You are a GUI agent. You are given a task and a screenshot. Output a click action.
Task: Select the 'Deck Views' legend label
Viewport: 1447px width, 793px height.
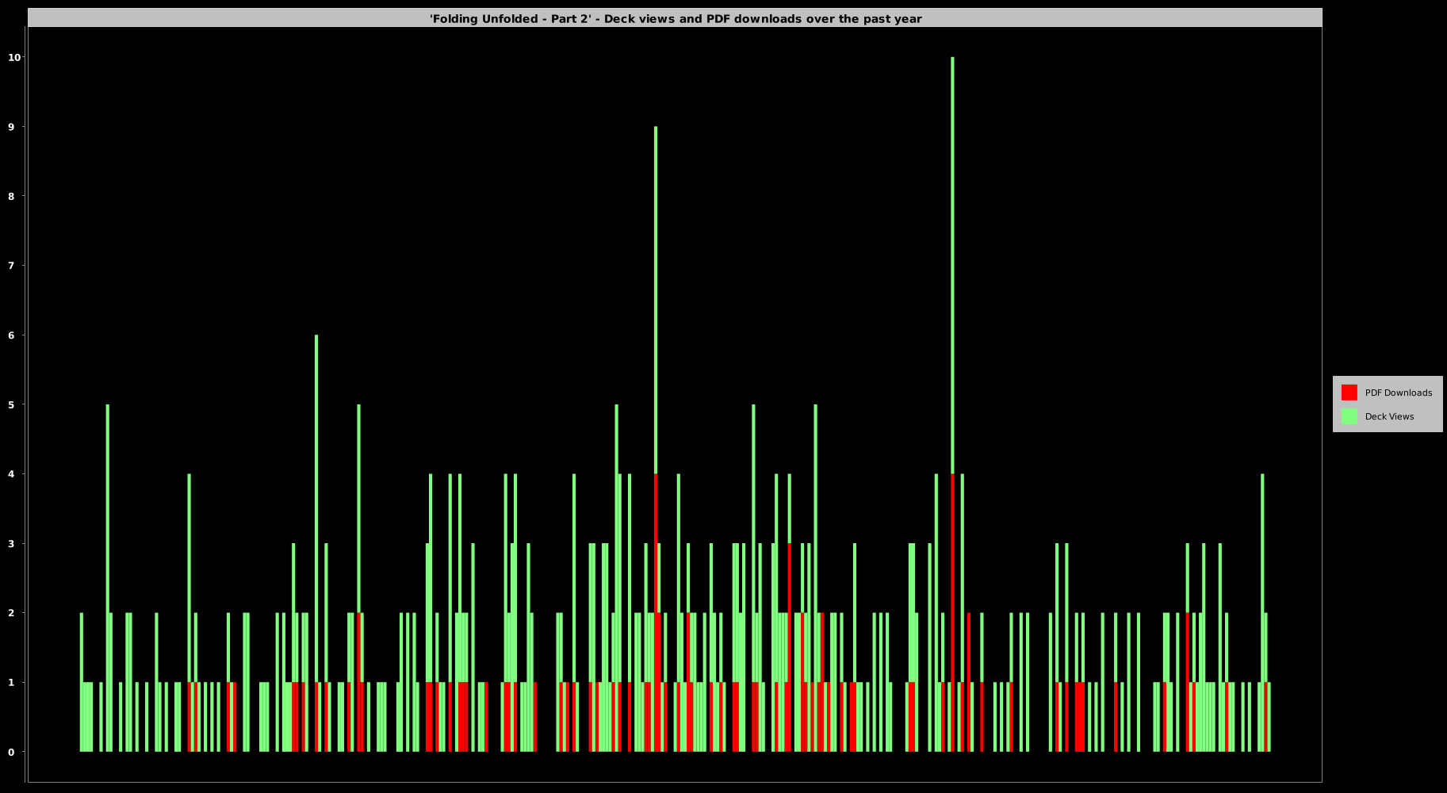(1389, 416)
